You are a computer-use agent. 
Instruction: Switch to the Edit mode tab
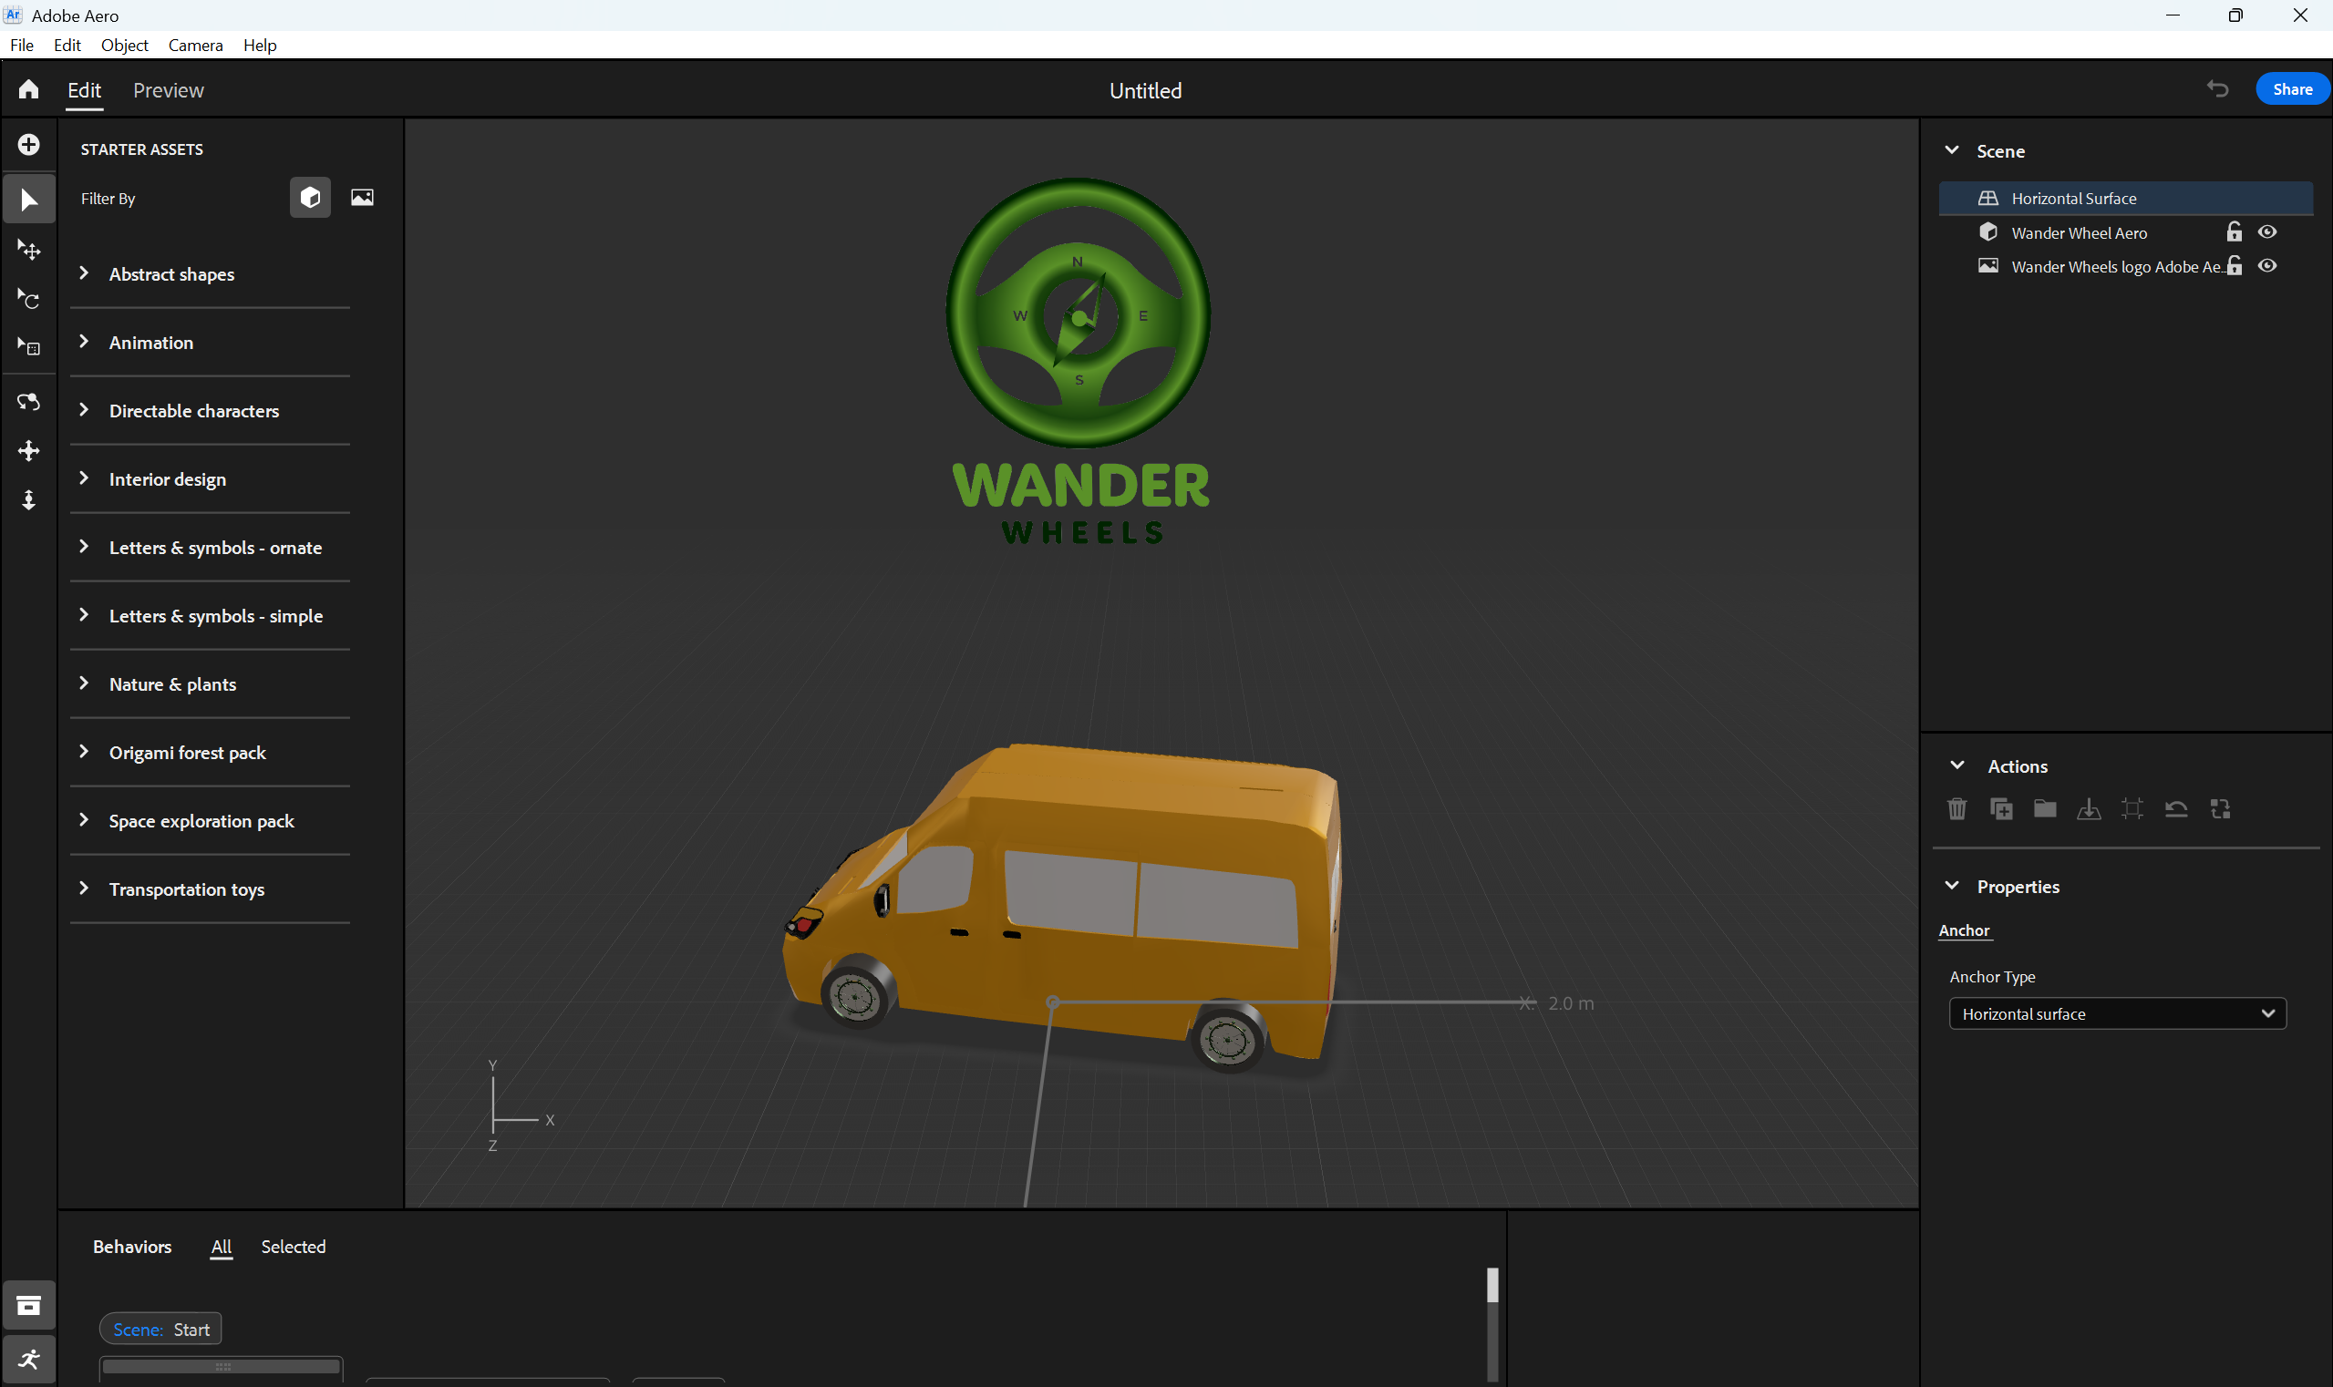point(84,89)
